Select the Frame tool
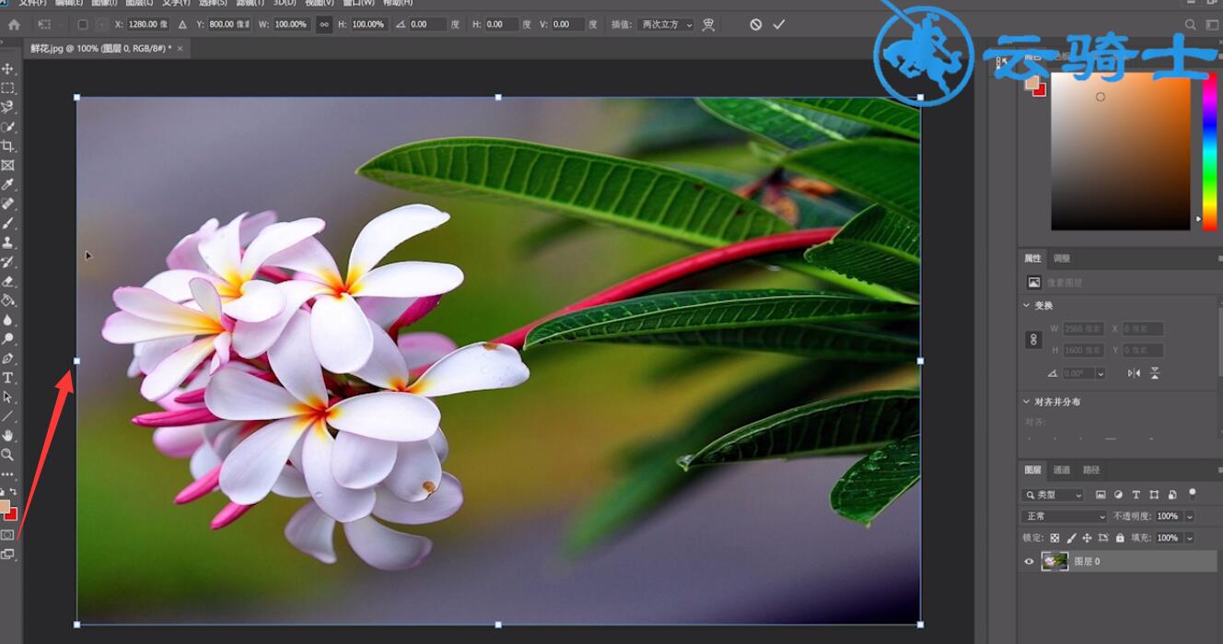 coord(7,166)
